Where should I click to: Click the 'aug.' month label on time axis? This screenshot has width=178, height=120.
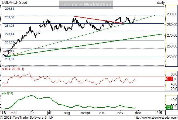(67, 113)
